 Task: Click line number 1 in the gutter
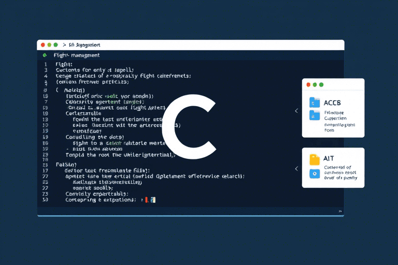tap(46, 63)
